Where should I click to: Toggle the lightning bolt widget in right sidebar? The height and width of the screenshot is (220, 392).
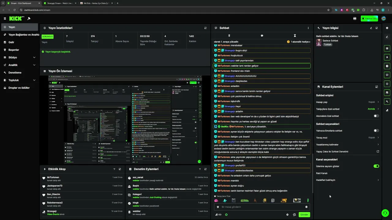387,57
